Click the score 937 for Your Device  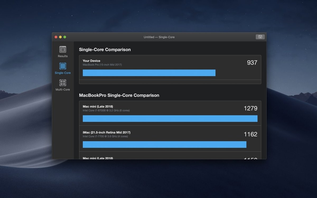pos(252,63)
